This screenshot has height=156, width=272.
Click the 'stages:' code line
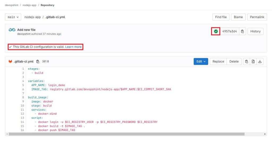pyautogui.click(x=34, y=69)
